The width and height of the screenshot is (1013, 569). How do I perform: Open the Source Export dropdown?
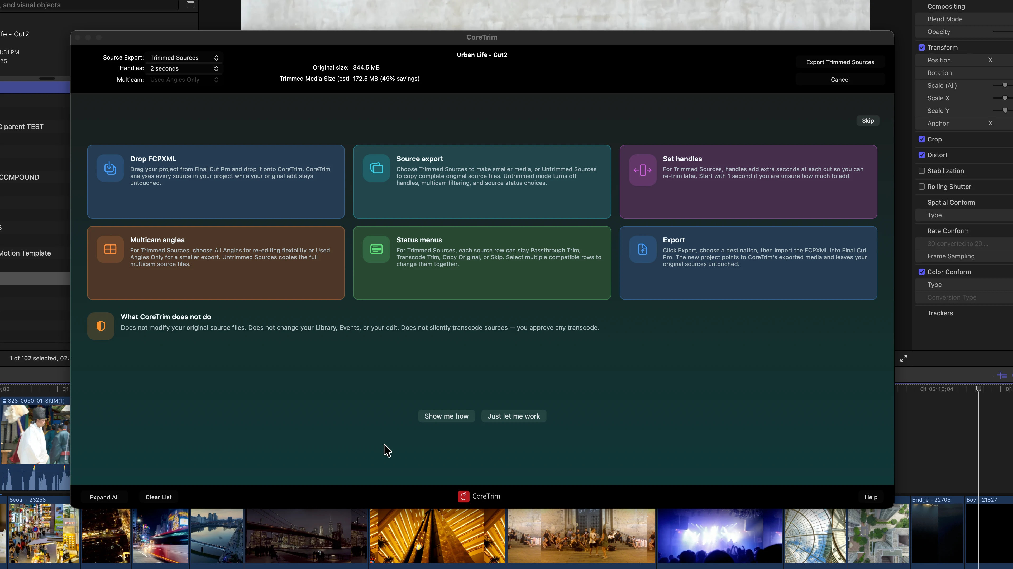coord(184,58)
